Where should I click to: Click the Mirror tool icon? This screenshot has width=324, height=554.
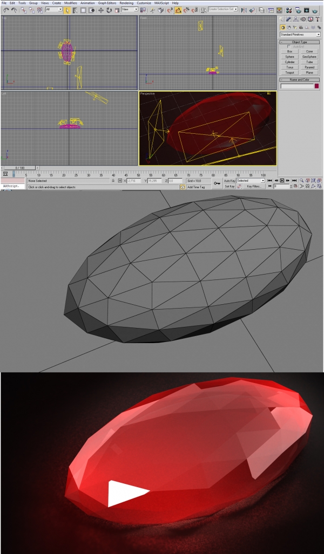[244, 10]
